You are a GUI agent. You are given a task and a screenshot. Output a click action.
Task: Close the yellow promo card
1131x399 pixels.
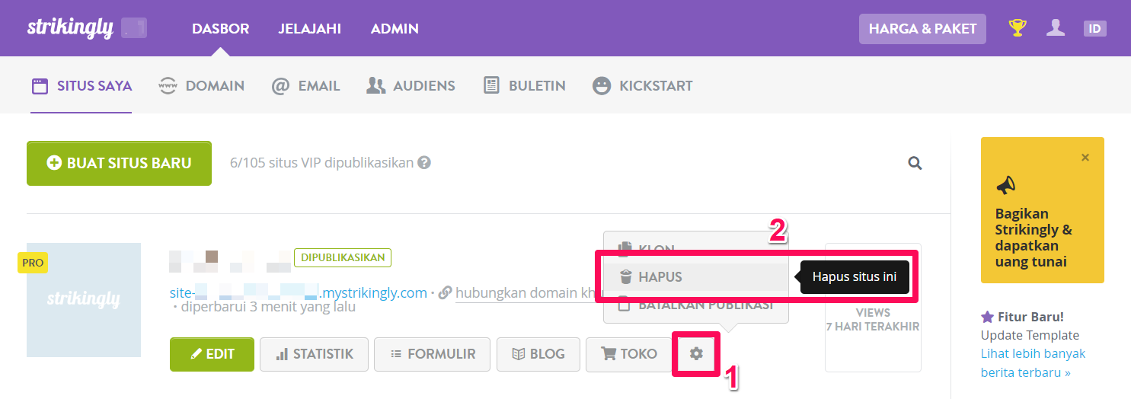[1085, 158]
